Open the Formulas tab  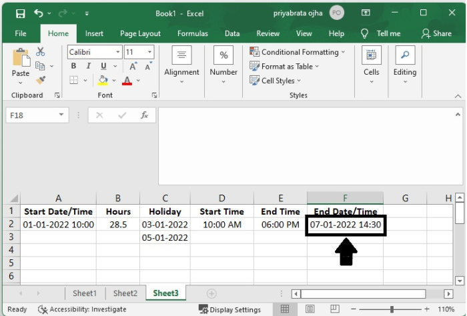(193, 33)
